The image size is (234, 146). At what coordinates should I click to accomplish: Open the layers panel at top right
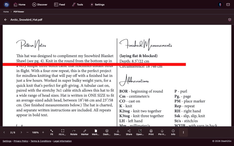click(x=230, y=20)
